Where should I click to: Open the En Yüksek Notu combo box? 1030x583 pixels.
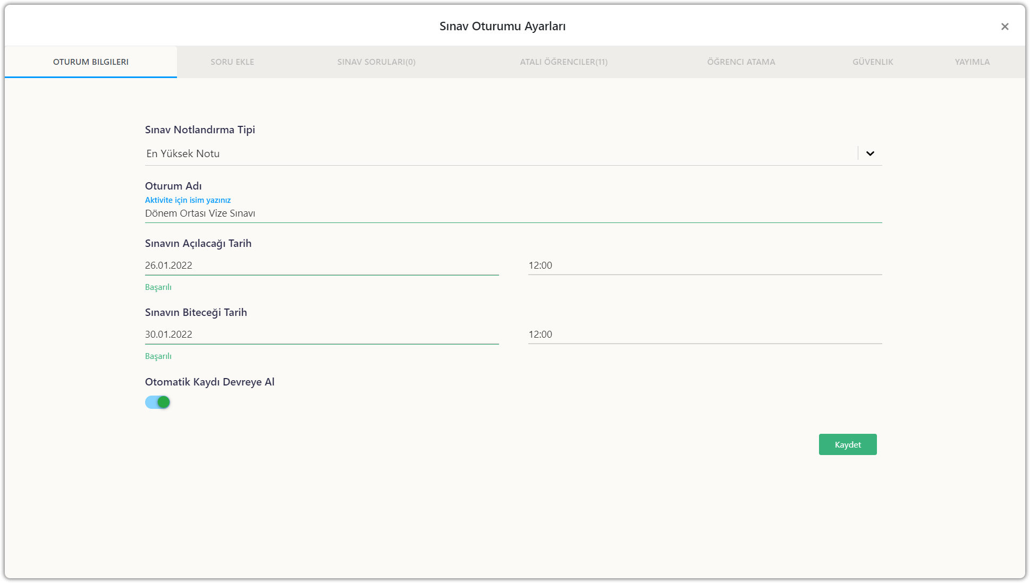[500, 153]
